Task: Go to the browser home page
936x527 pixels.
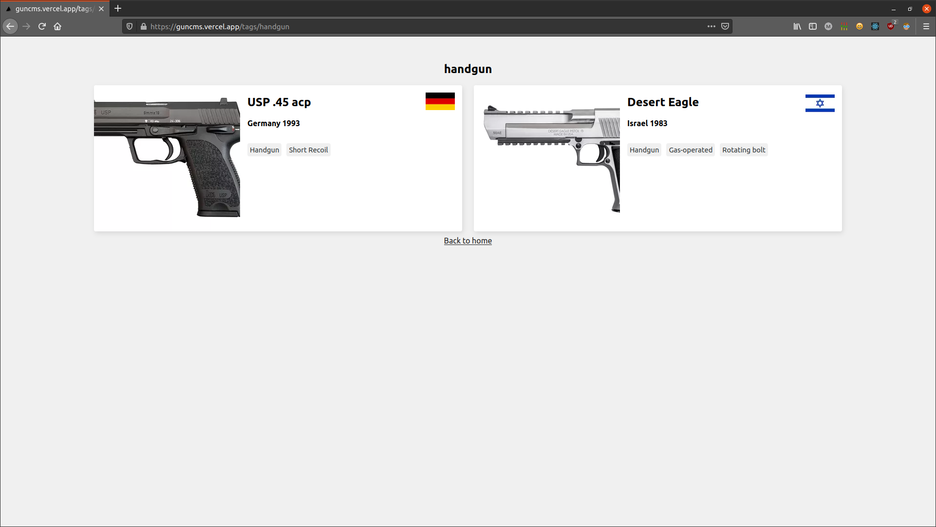Action: tap(57, 26)
